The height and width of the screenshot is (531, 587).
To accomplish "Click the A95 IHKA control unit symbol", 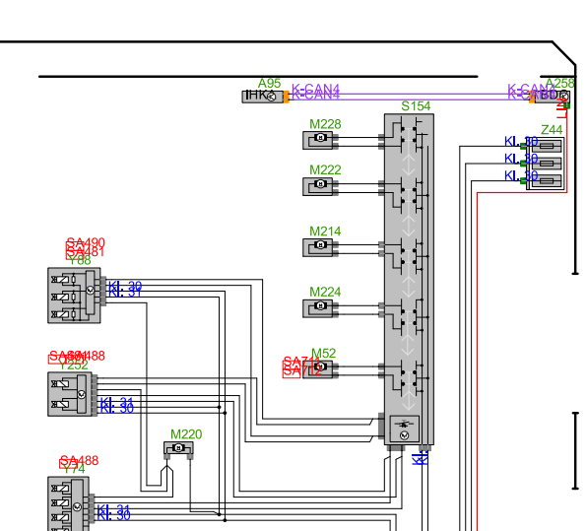I will coord(262,97).
